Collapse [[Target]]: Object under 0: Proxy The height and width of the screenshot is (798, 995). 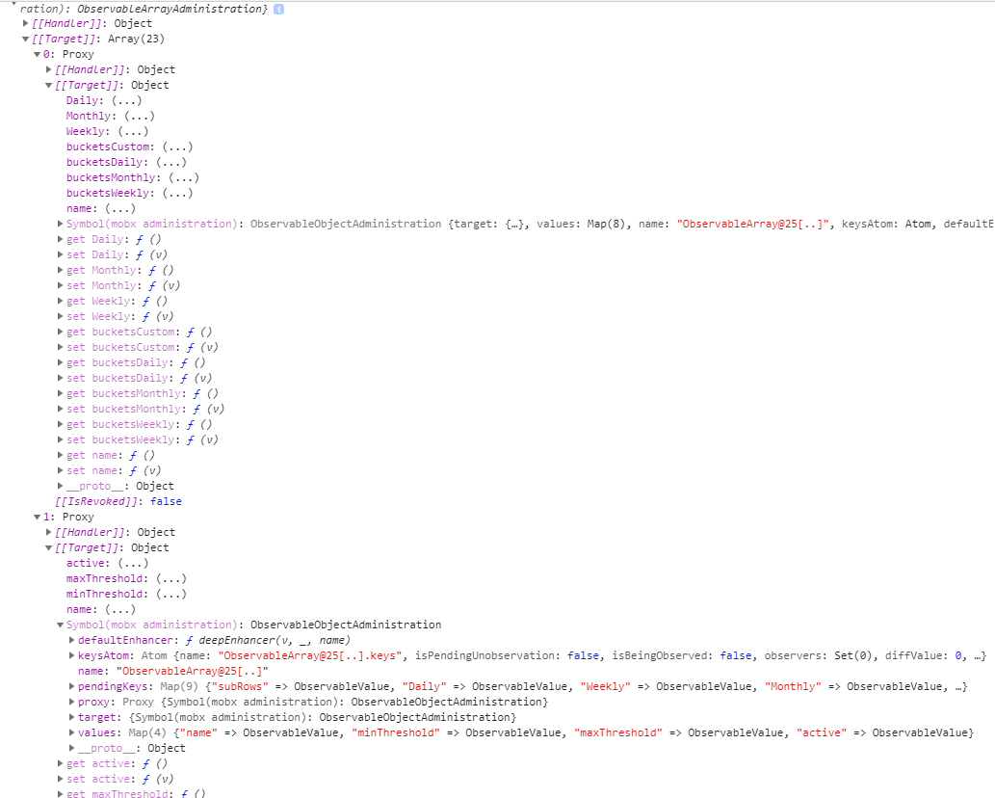pyautogui.click(x=49, y=85)
